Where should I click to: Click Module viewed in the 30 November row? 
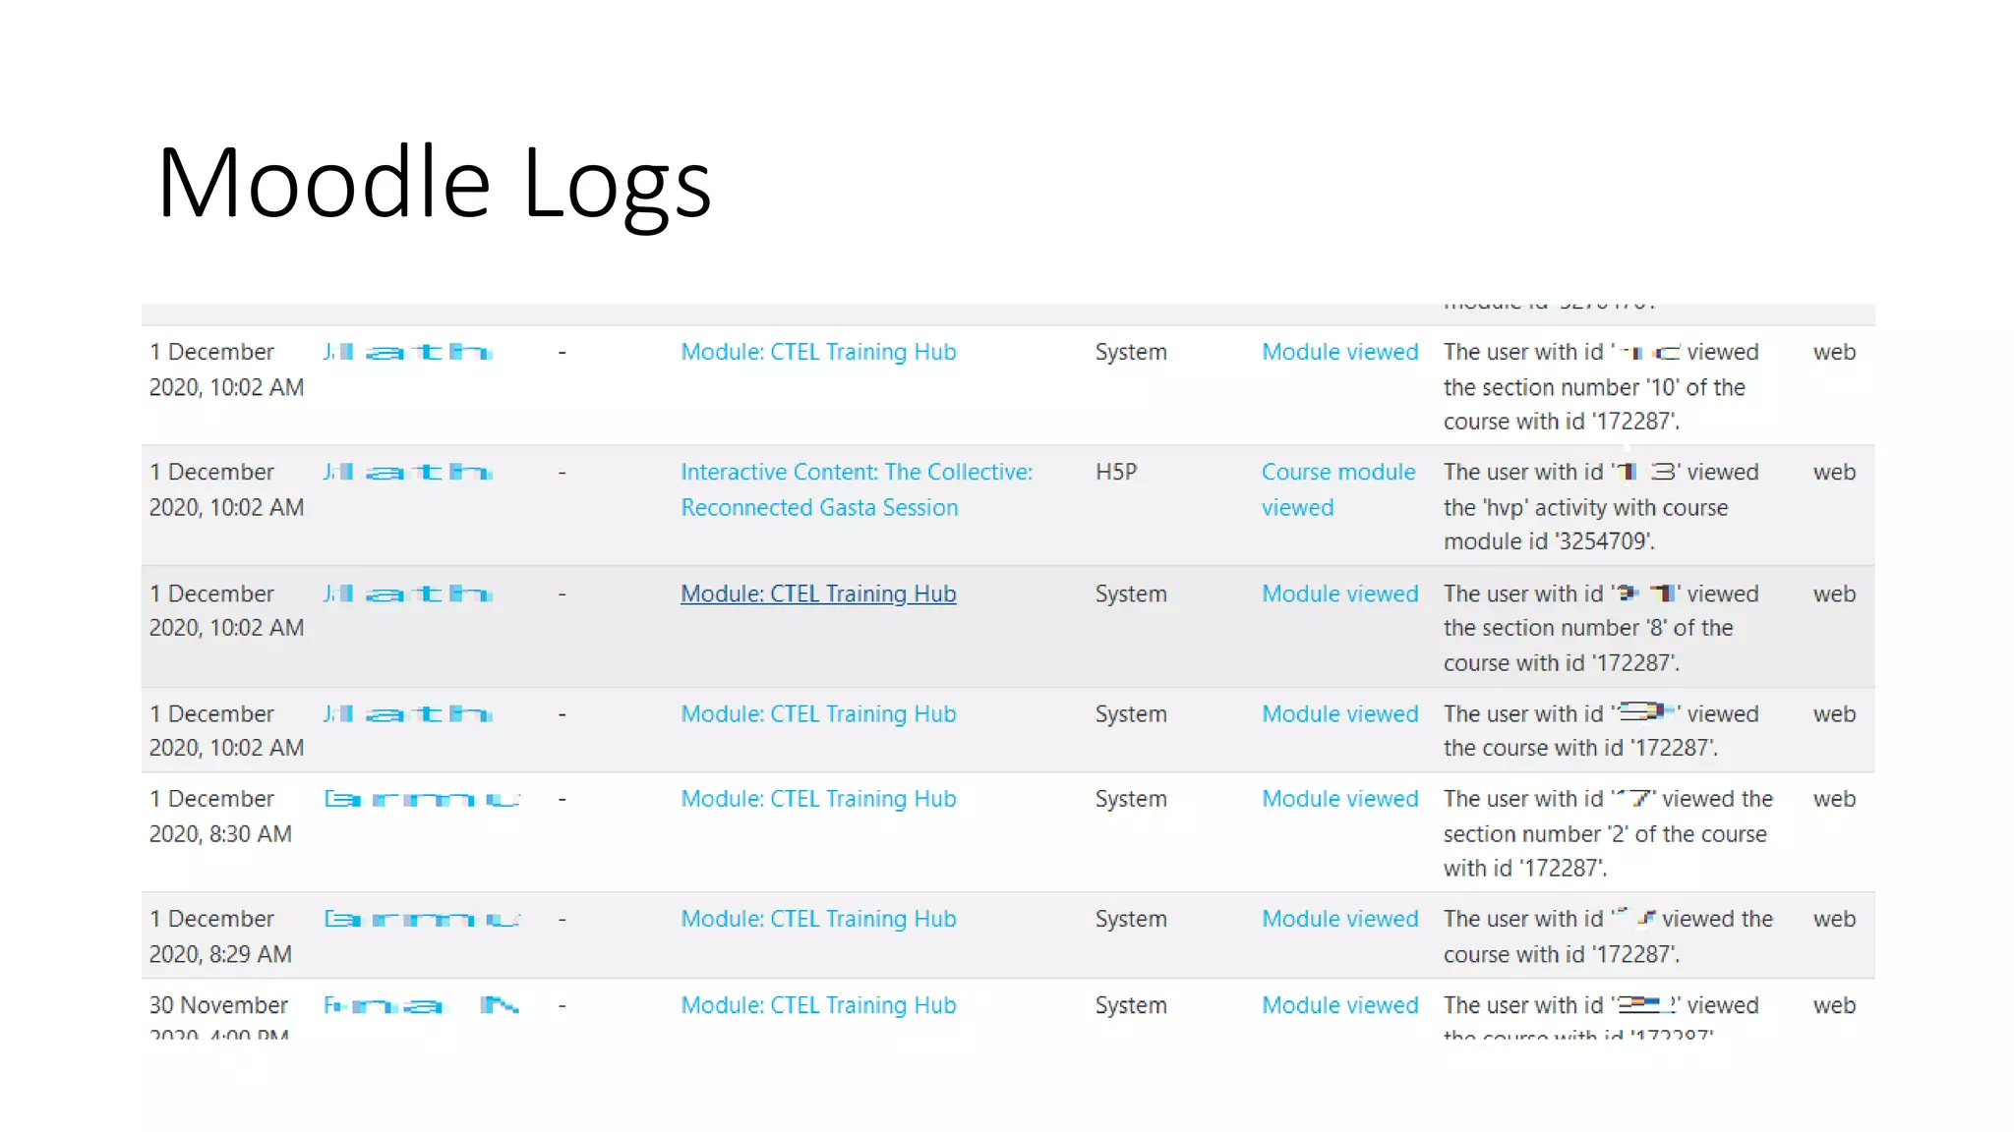point(1340,1005)
